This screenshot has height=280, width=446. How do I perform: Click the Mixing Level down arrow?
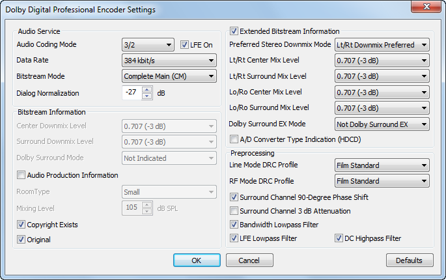point(146,212)
